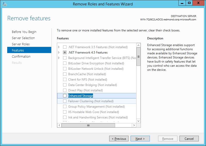Click the Remove features heading
The width and height of the screenshot is (206, 146).
click(x=29, y=18)
